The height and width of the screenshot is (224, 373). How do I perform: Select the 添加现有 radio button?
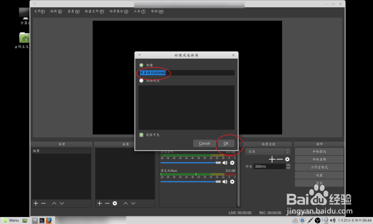[141, 80]
